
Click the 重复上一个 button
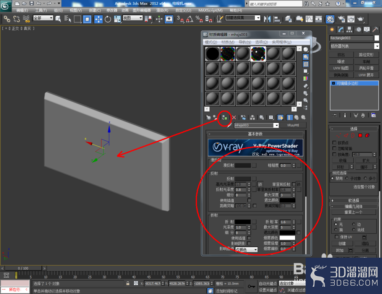[353, 212]
